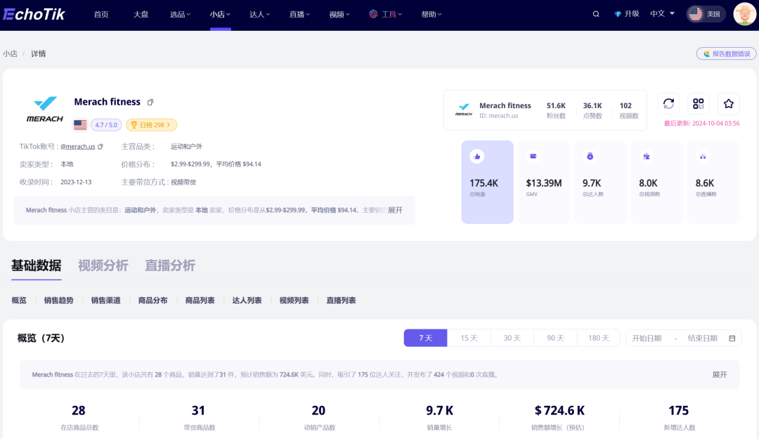
Task: Open the 视频 dropdown menu
Action: pyautogui.click(x=339, y=15)
